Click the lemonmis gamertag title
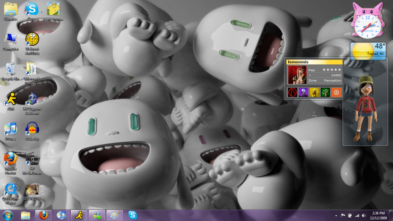Screen dimensions: 393x221 [298, 62]
